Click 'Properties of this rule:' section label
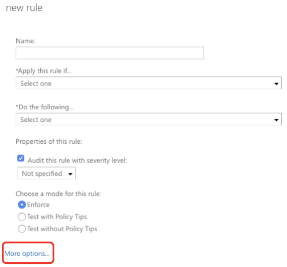This screenshot has width=287, height=267. tap(49, 141)
